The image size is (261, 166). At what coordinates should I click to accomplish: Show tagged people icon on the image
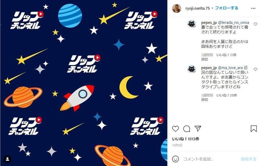coord(8,159)
